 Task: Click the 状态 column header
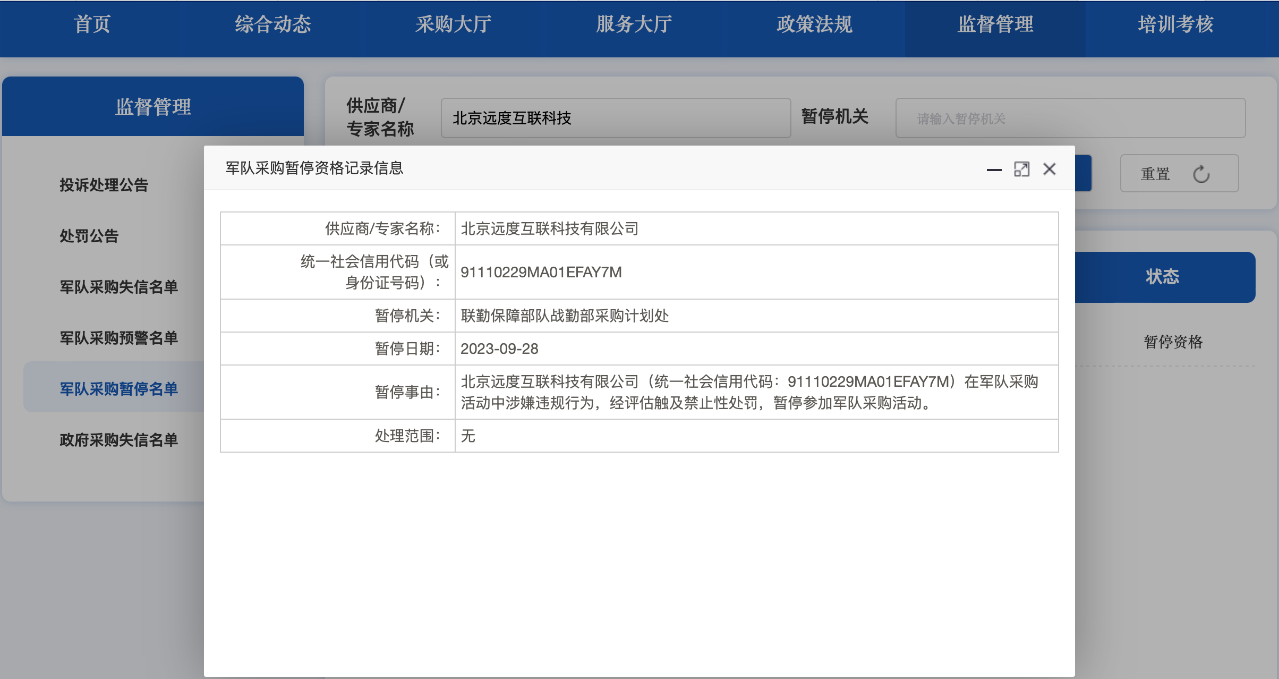click(1162, 277)
